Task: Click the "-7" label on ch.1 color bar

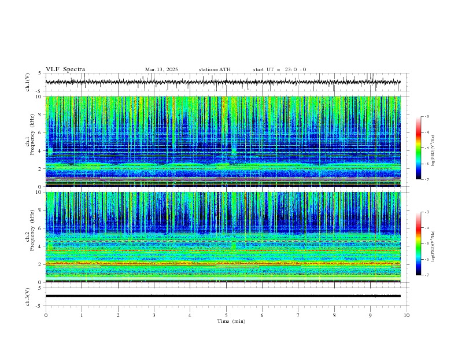Action: coord(427,180)
